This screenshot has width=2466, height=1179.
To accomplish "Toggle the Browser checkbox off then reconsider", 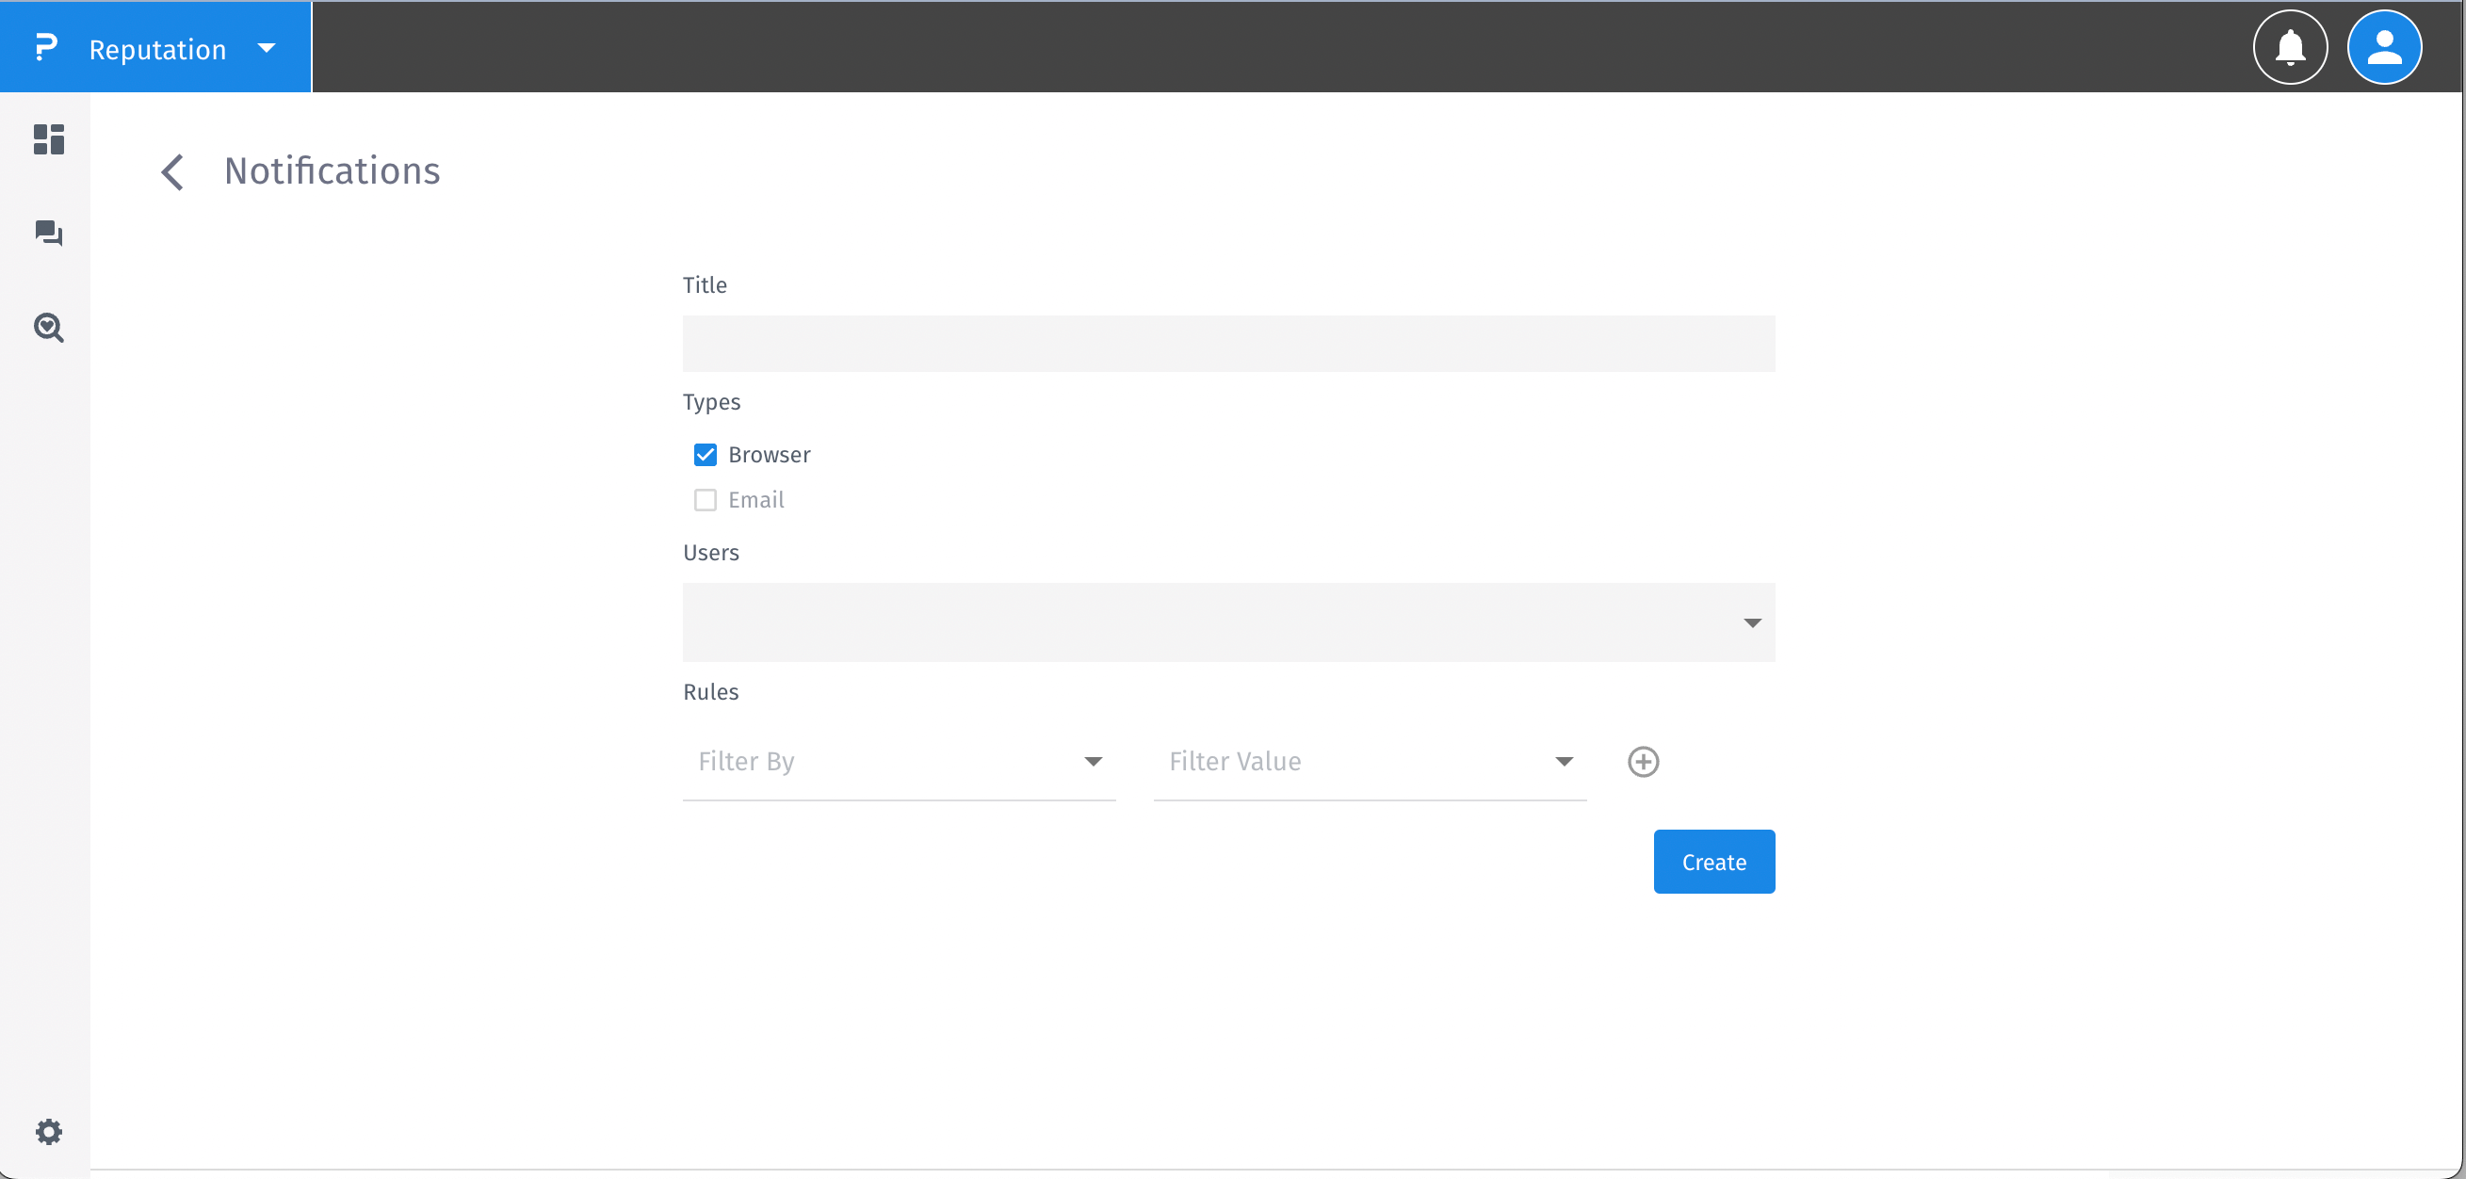I will [706, 454].
